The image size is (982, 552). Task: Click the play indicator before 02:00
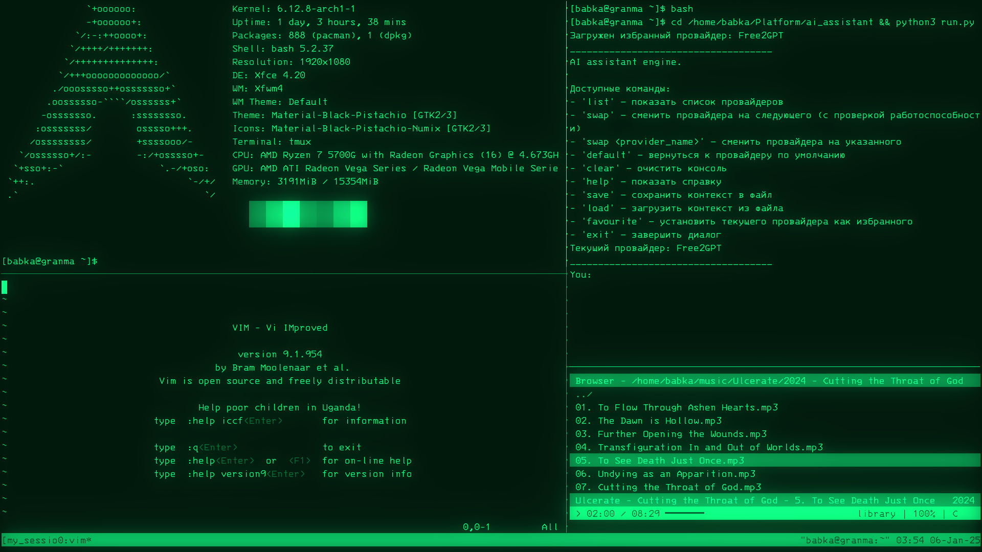pos(578,514)
